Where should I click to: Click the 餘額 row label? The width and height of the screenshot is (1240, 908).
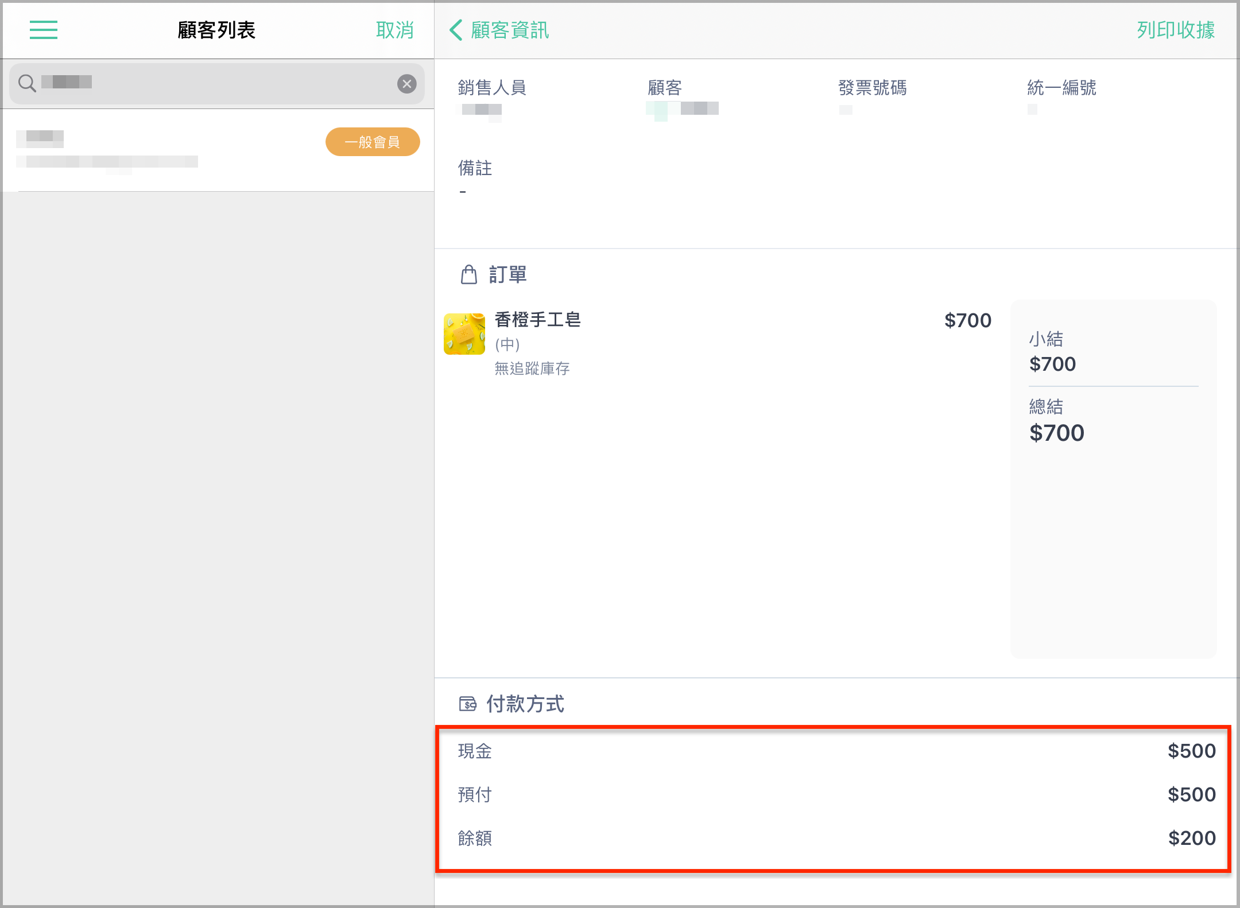point(475,838)
